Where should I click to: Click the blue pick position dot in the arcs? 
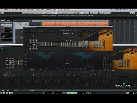[66, 63]
